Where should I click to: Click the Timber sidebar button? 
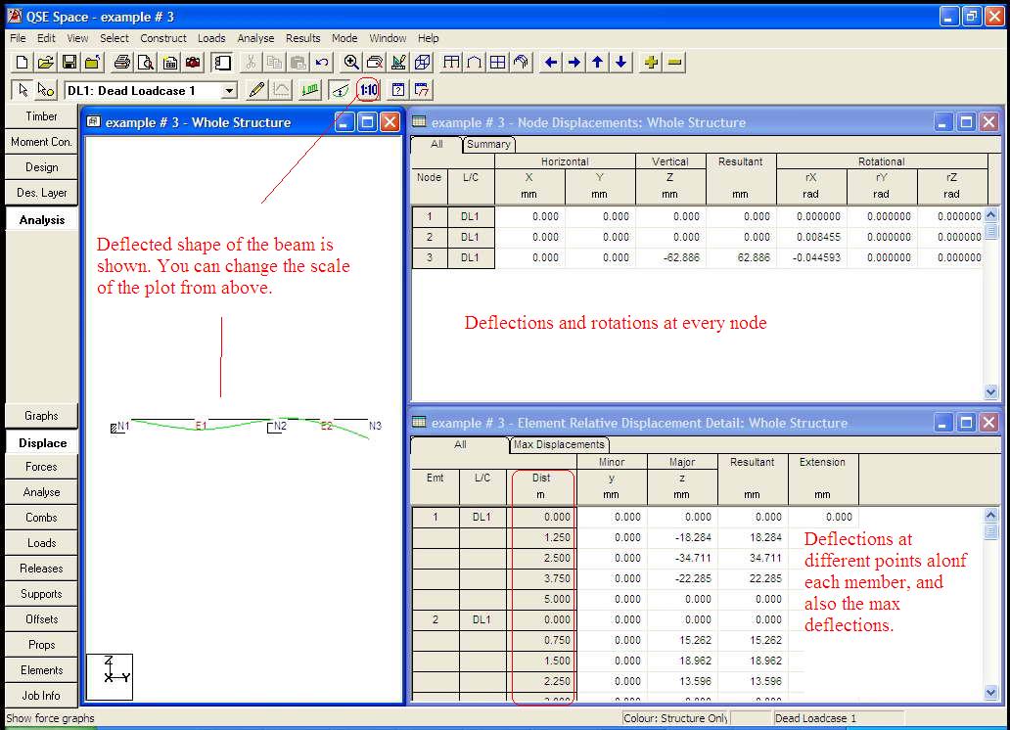point(41,116)
